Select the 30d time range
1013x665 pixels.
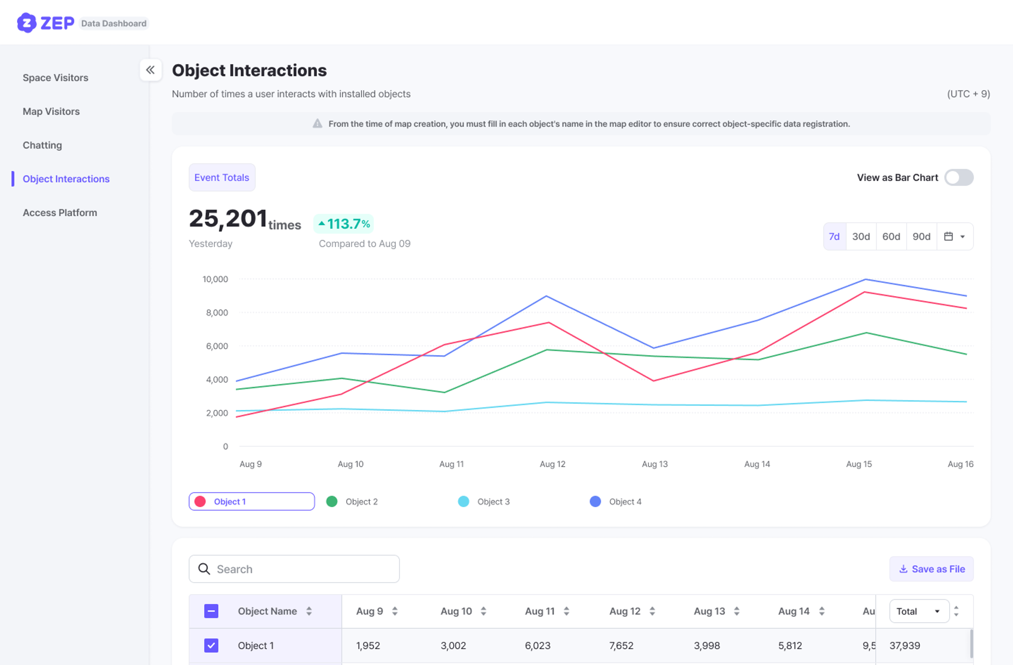[861, 236]
